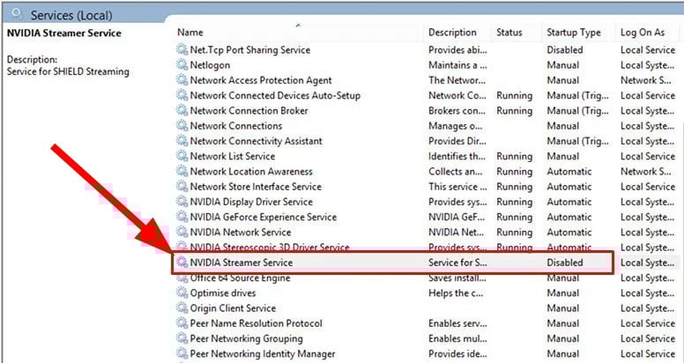Click Running status of Network Location Awareness

[x=514, y=172]
